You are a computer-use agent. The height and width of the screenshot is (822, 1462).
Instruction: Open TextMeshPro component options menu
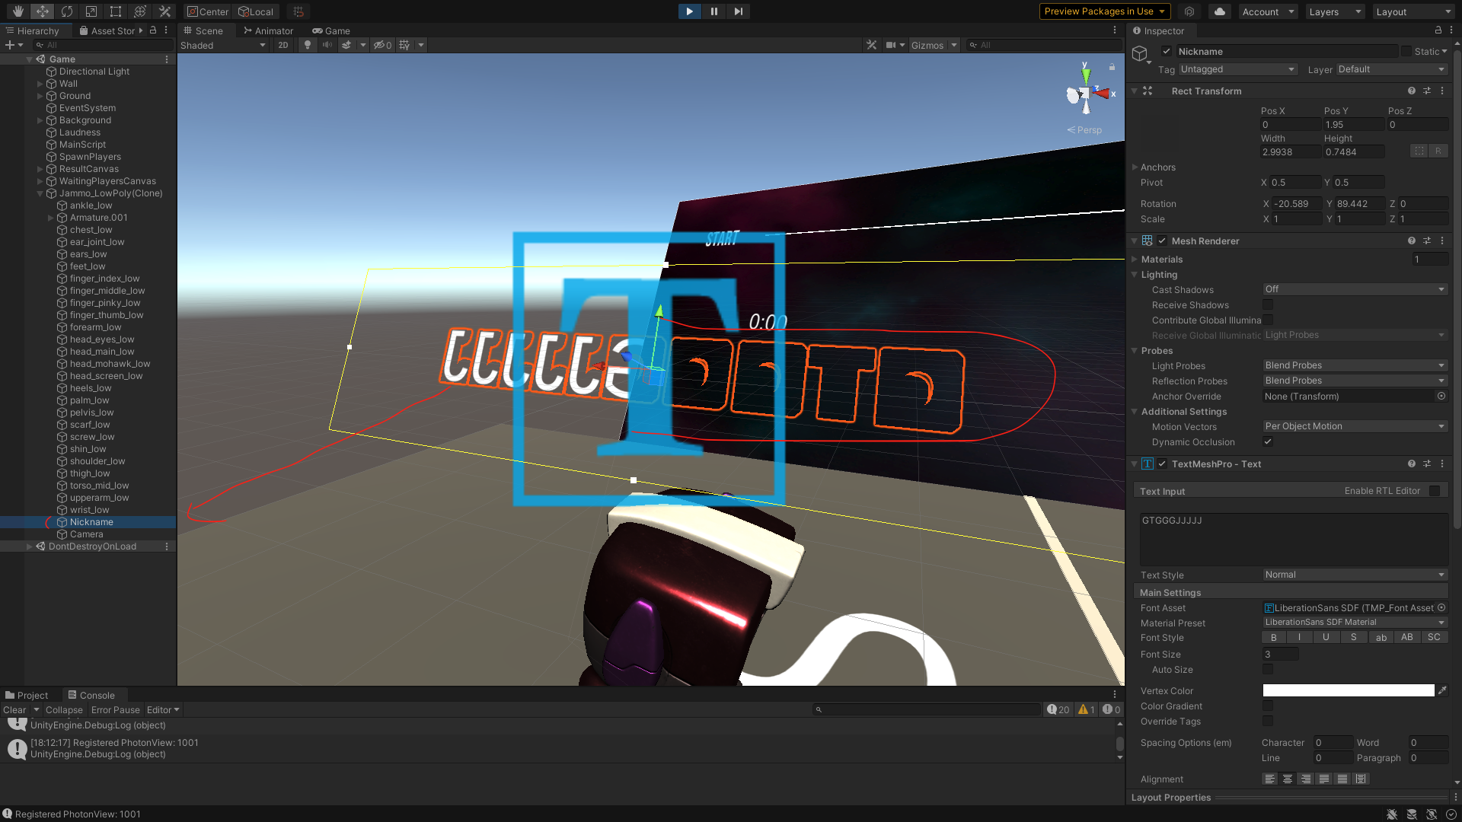(x=1442, y=464)
